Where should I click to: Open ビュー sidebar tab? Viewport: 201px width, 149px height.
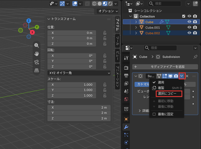pos(118,55)
